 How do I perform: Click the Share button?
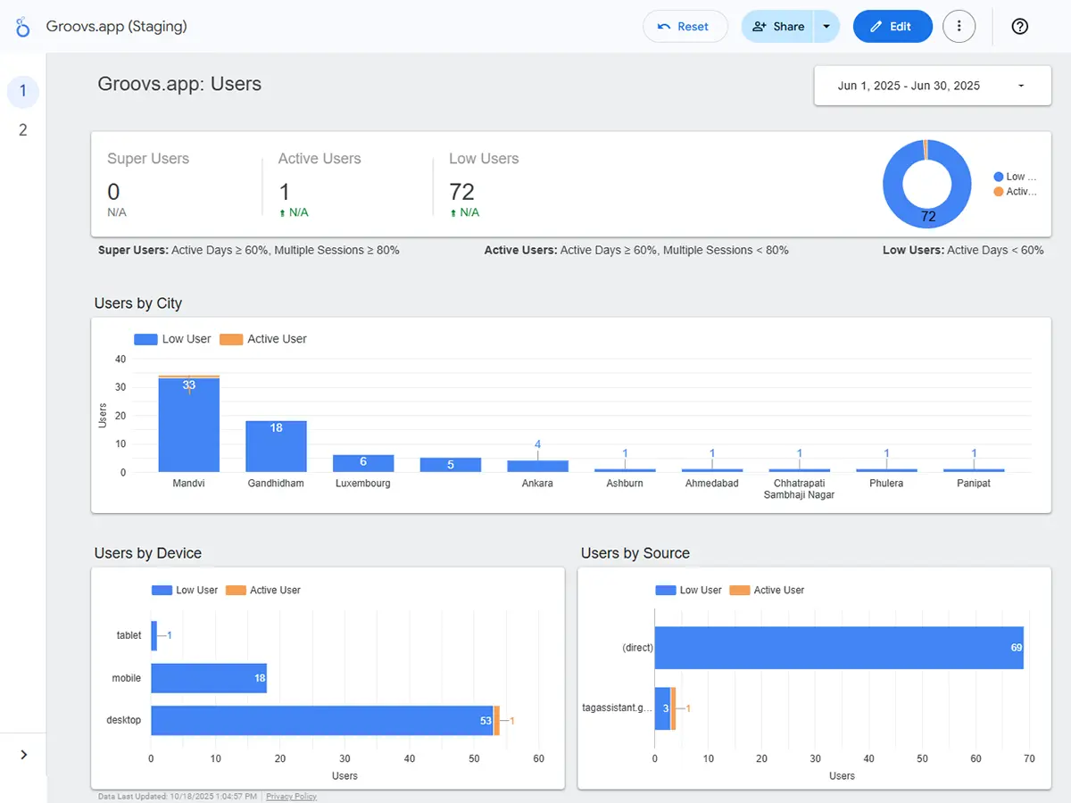click(778, 27)
